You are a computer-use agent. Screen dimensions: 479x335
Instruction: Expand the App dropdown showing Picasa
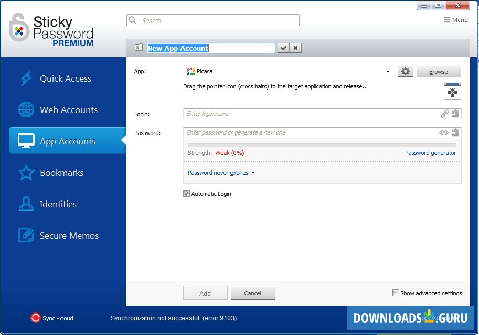pyautogui.click(x=388, y=72)
